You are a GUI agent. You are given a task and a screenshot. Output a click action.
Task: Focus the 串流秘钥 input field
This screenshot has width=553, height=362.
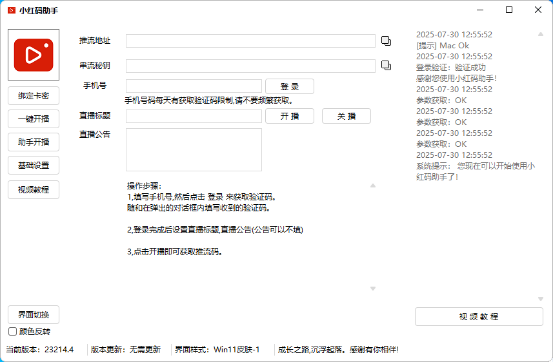[250, 66]
